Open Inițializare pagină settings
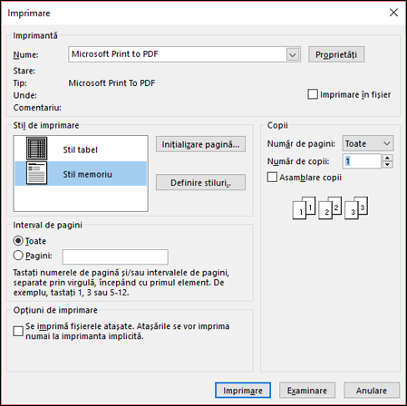This screenshot has height=406, width=407. click(x=200, y=144)
